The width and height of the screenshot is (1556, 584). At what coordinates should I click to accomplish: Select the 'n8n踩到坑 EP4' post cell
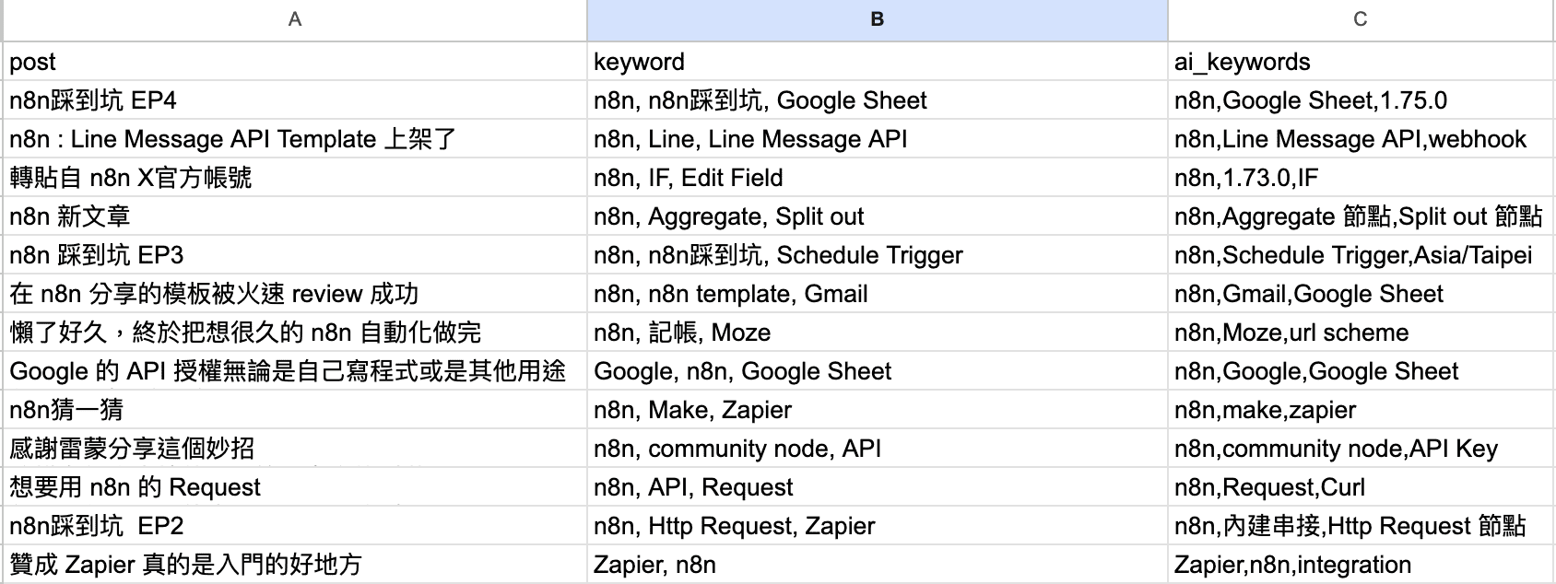click(x=294, y=100)
